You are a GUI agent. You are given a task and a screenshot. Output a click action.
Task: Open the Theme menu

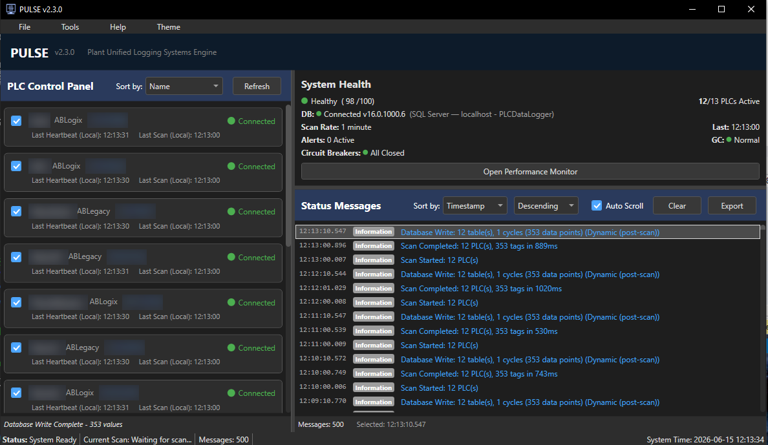[169, 27]
